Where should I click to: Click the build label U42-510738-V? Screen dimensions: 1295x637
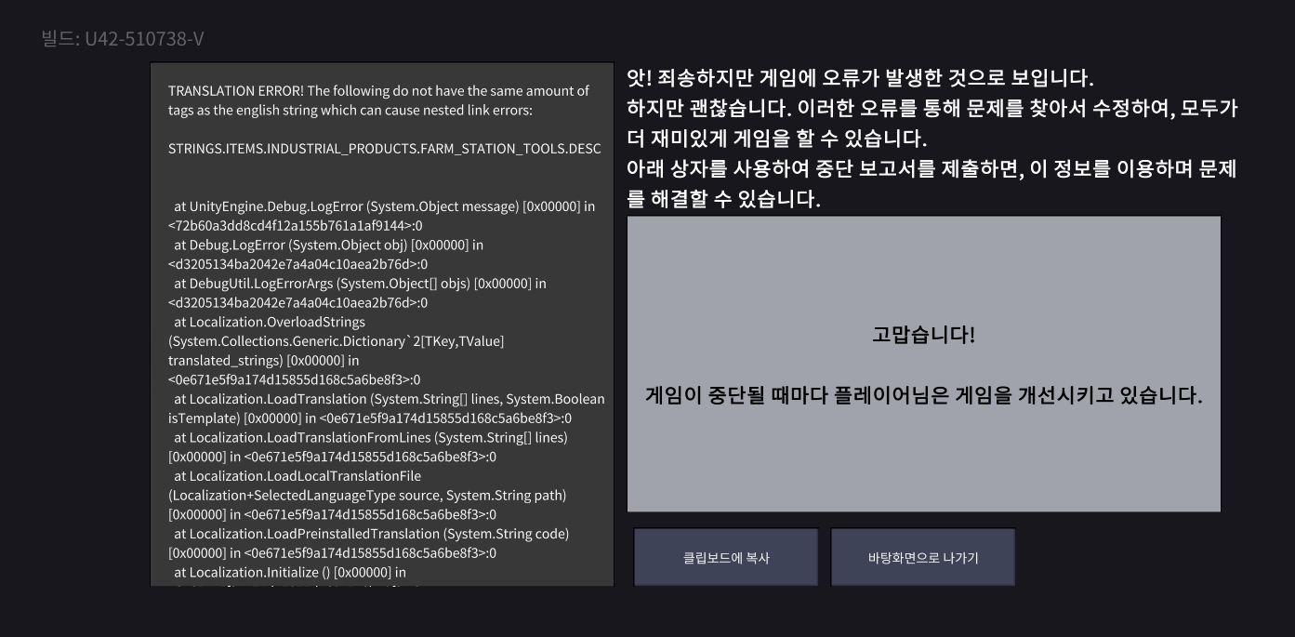click(123, 39)
